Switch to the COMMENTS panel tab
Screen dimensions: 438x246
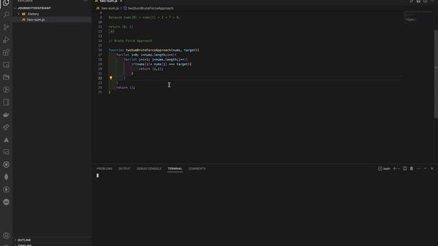point(196,169)
